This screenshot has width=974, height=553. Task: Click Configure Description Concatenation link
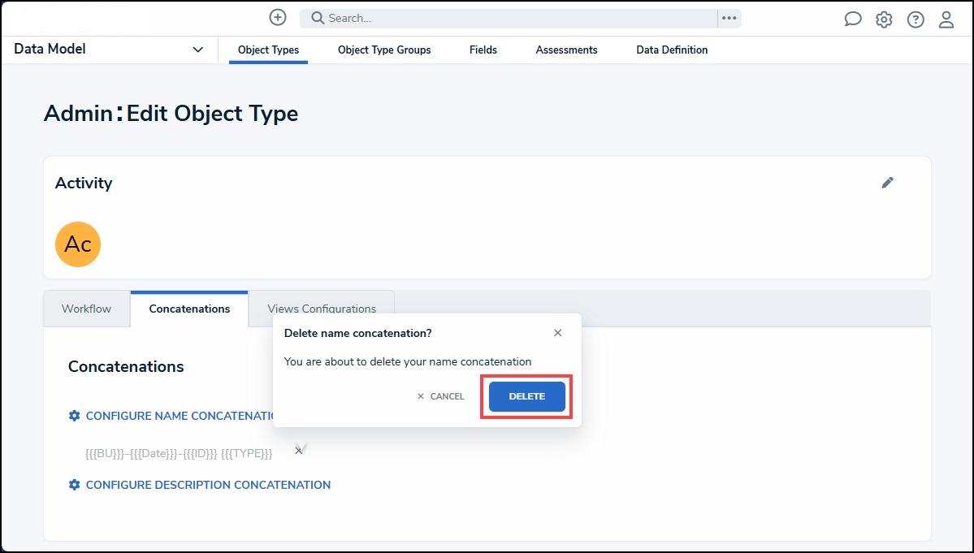pos(208,485)
